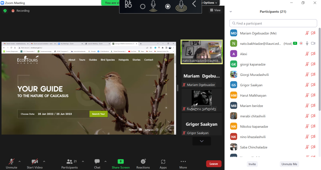Click the search icon on EcoTours website
Screen dimensions: 321x170
point(166,60)
